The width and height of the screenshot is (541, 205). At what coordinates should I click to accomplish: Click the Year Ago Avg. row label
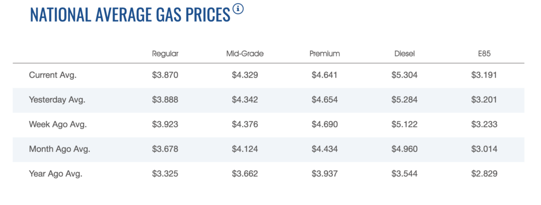[55, 174]
